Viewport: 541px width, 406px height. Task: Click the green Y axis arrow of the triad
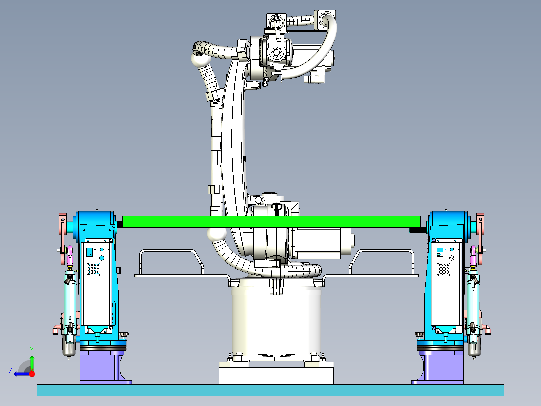point(32,362)
